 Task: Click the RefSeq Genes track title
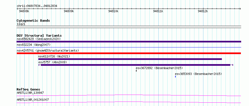click(x=29, y=89)
